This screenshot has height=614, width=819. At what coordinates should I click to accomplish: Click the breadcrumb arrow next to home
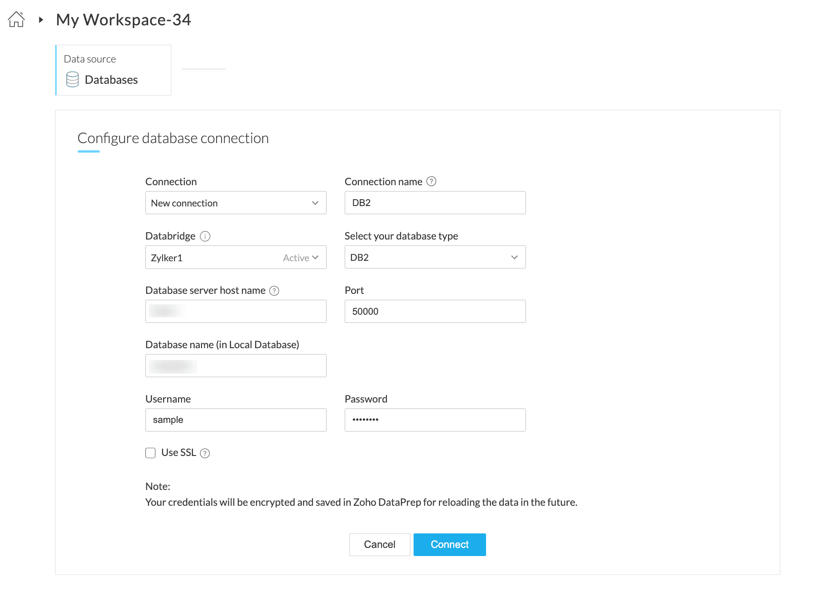tap(41, 19)
